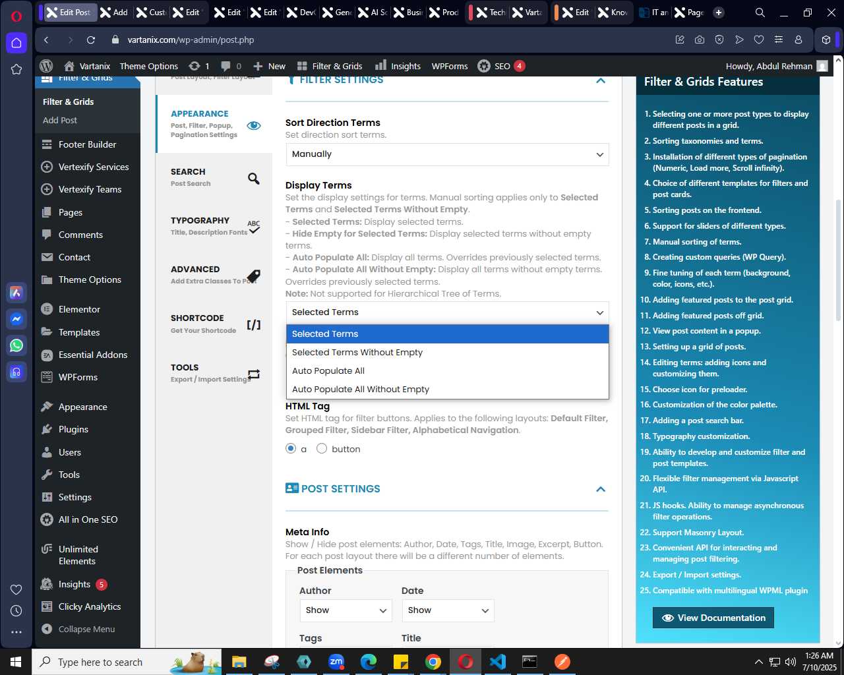
Task: Open the browser search magnifier icon
Action: [760, 13]
